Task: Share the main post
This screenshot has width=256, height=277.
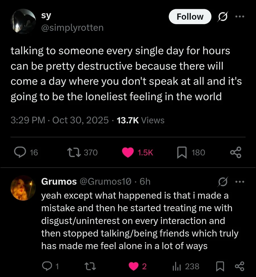Action: 236,153
